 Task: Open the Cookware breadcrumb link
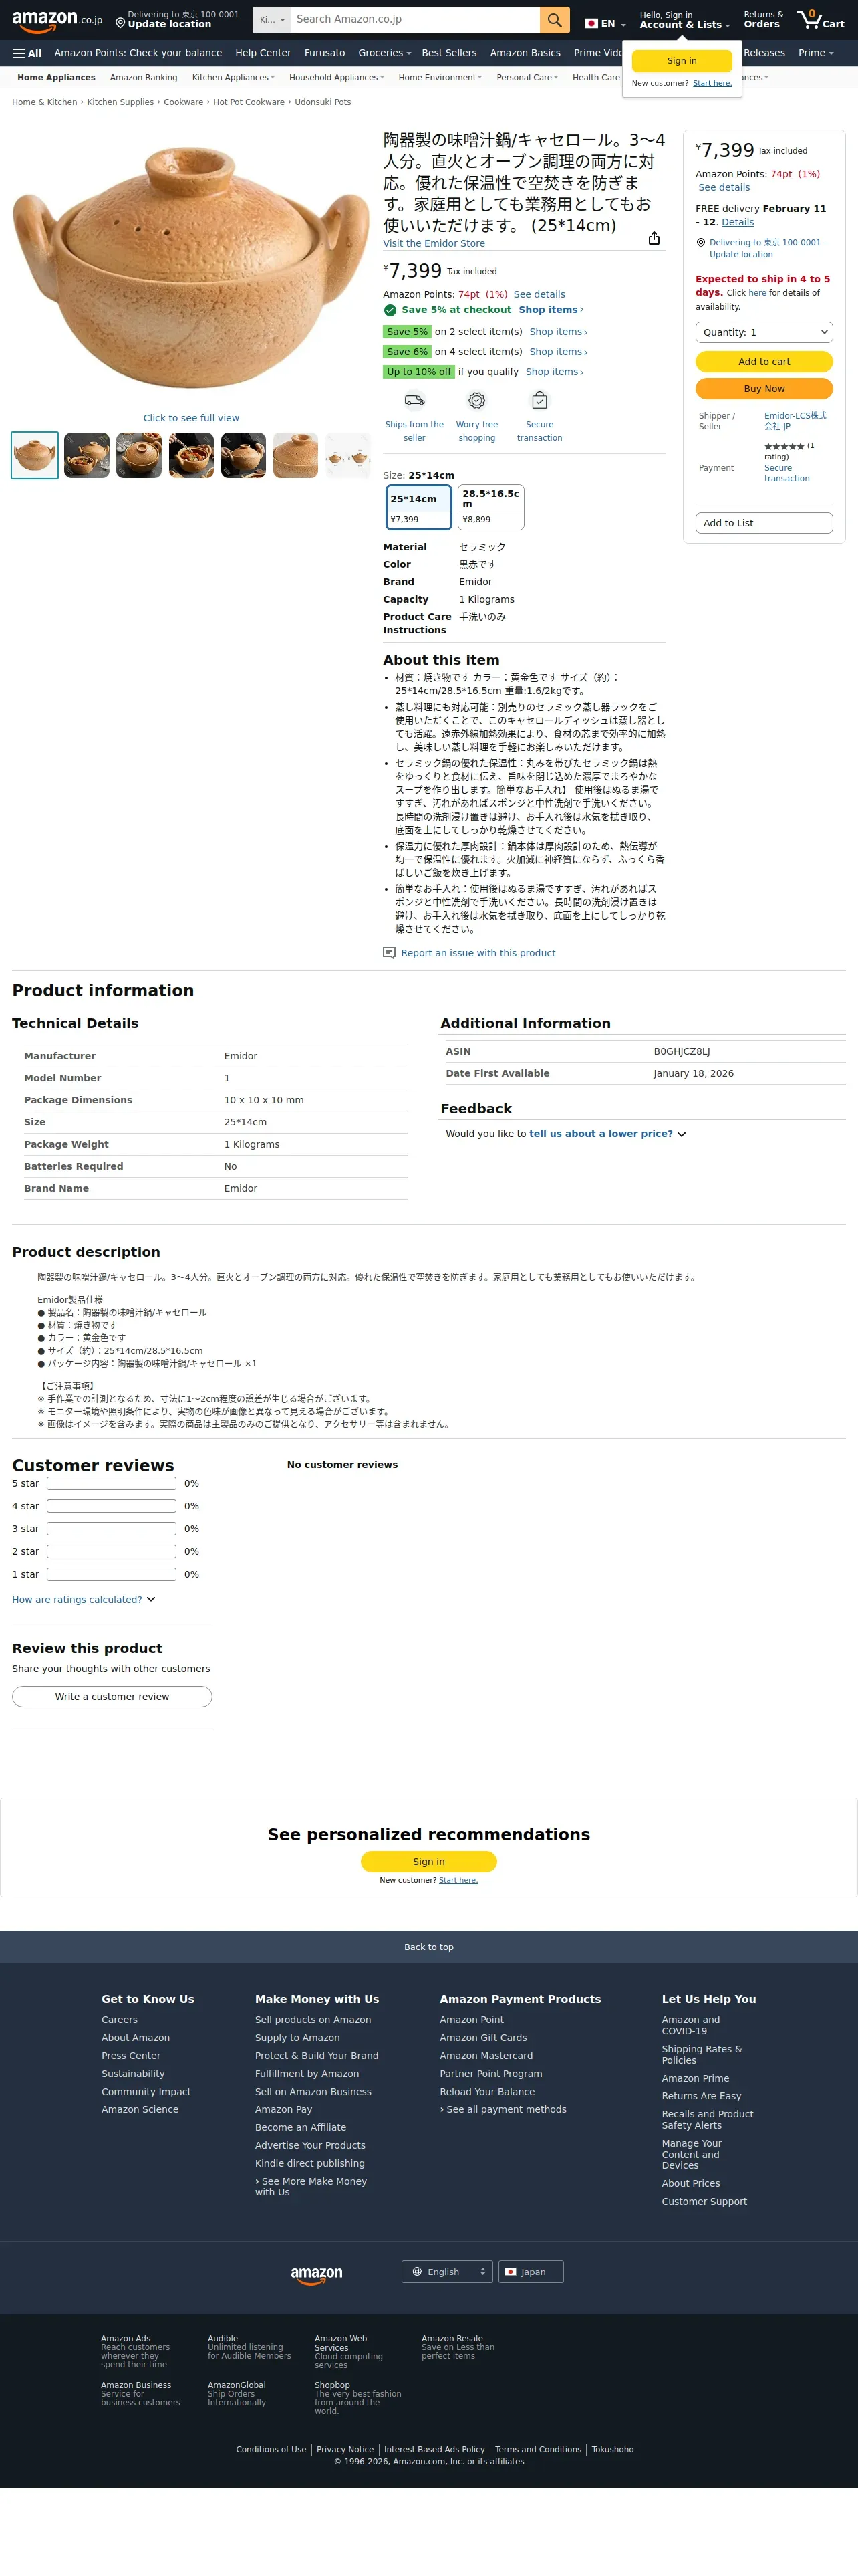point(184,102)
